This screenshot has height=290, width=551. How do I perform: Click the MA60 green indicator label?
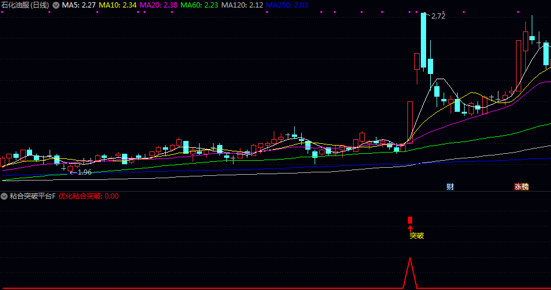[200, 5]
